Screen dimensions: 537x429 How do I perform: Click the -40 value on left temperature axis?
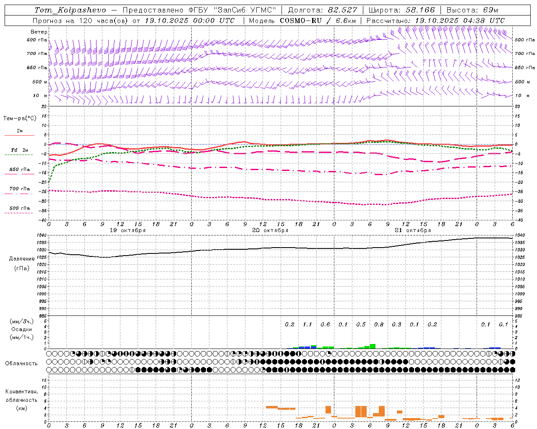coord(43,220)
